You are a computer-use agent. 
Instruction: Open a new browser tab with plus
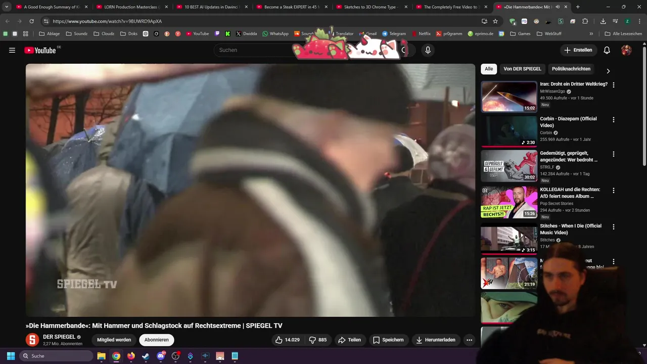tap(578, 7)
